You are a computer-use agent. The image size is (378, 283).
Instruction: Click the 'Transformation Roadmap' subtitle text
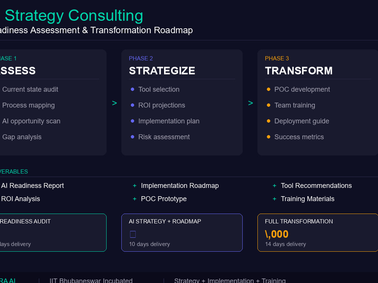tap(141, 30)
